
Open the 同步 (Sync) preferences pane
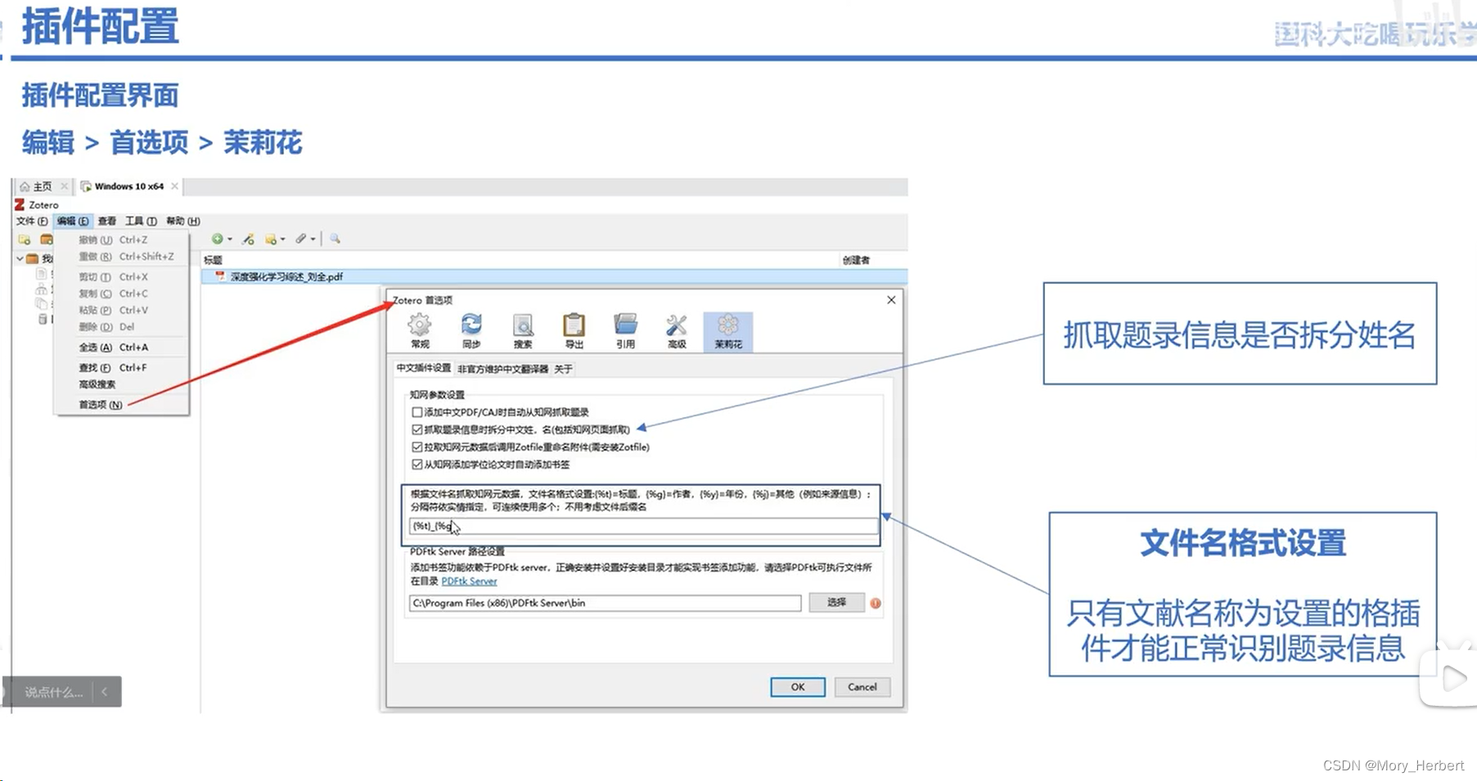pyautogui.click(x=471, y=331)
